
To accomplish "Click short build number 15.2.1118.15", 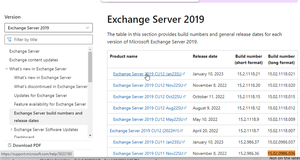I will [x=249, y=97].
